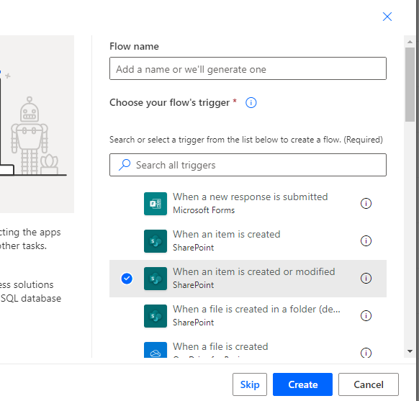The height and width of the screenshot is (401, 419).
Task: Show info for 'When an item is created'
Action: point(366,241)
